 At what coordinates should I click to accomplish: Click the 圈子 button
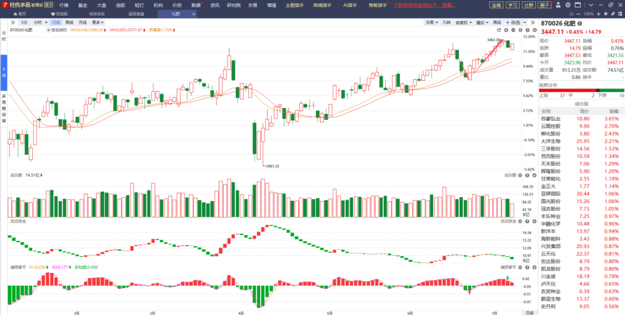click(544, 5)
